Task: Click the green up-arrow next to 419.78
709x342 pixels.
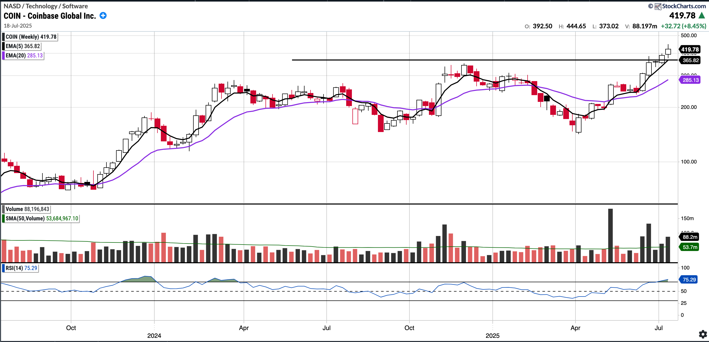Action: pyautogui.click(x=701, y=15)
